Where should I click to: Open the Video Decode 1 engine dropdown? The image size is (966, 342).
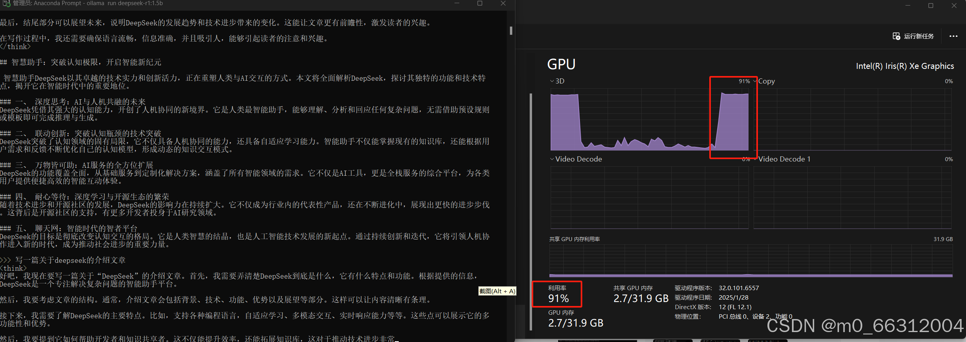tap(755, 159)
